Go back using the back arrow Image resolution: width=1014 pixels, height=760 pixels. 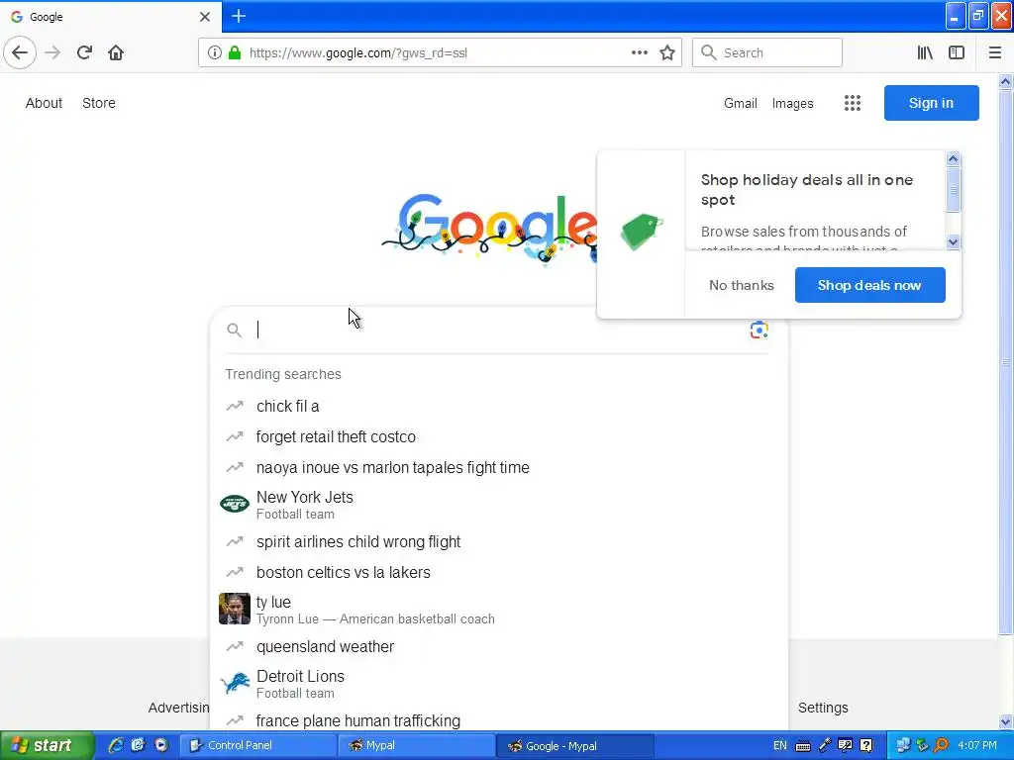20,53
